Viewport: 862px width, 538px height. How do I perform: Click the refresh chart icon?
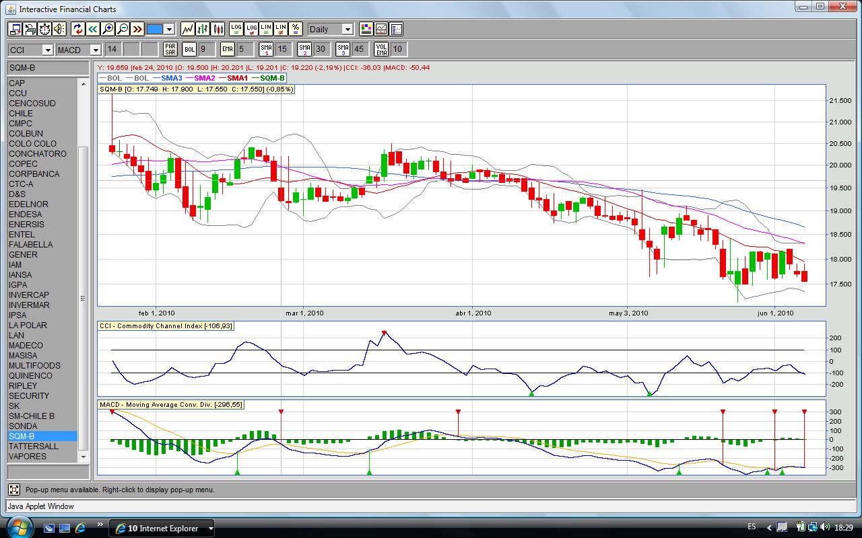[77, 29]
